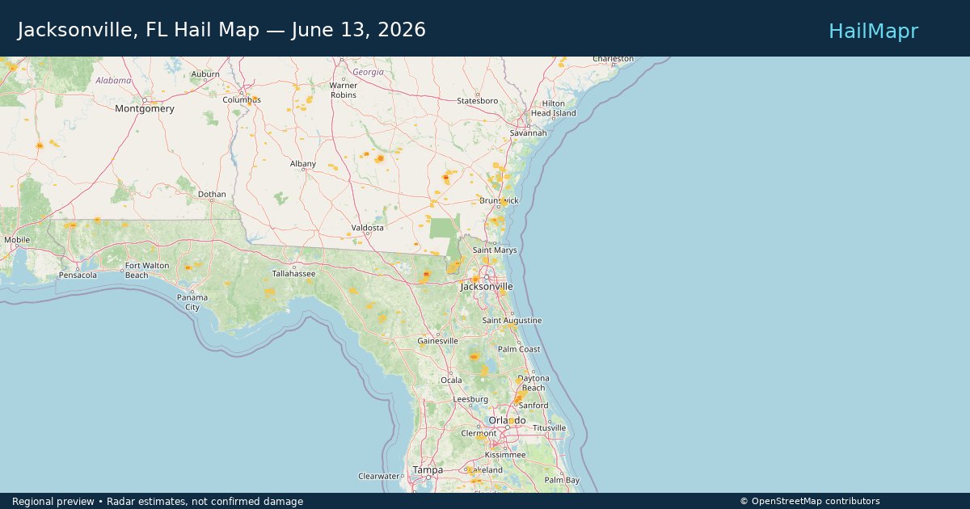Click the Clermont city label
Screen dimensions: 970x509
(x=479, y=434)
